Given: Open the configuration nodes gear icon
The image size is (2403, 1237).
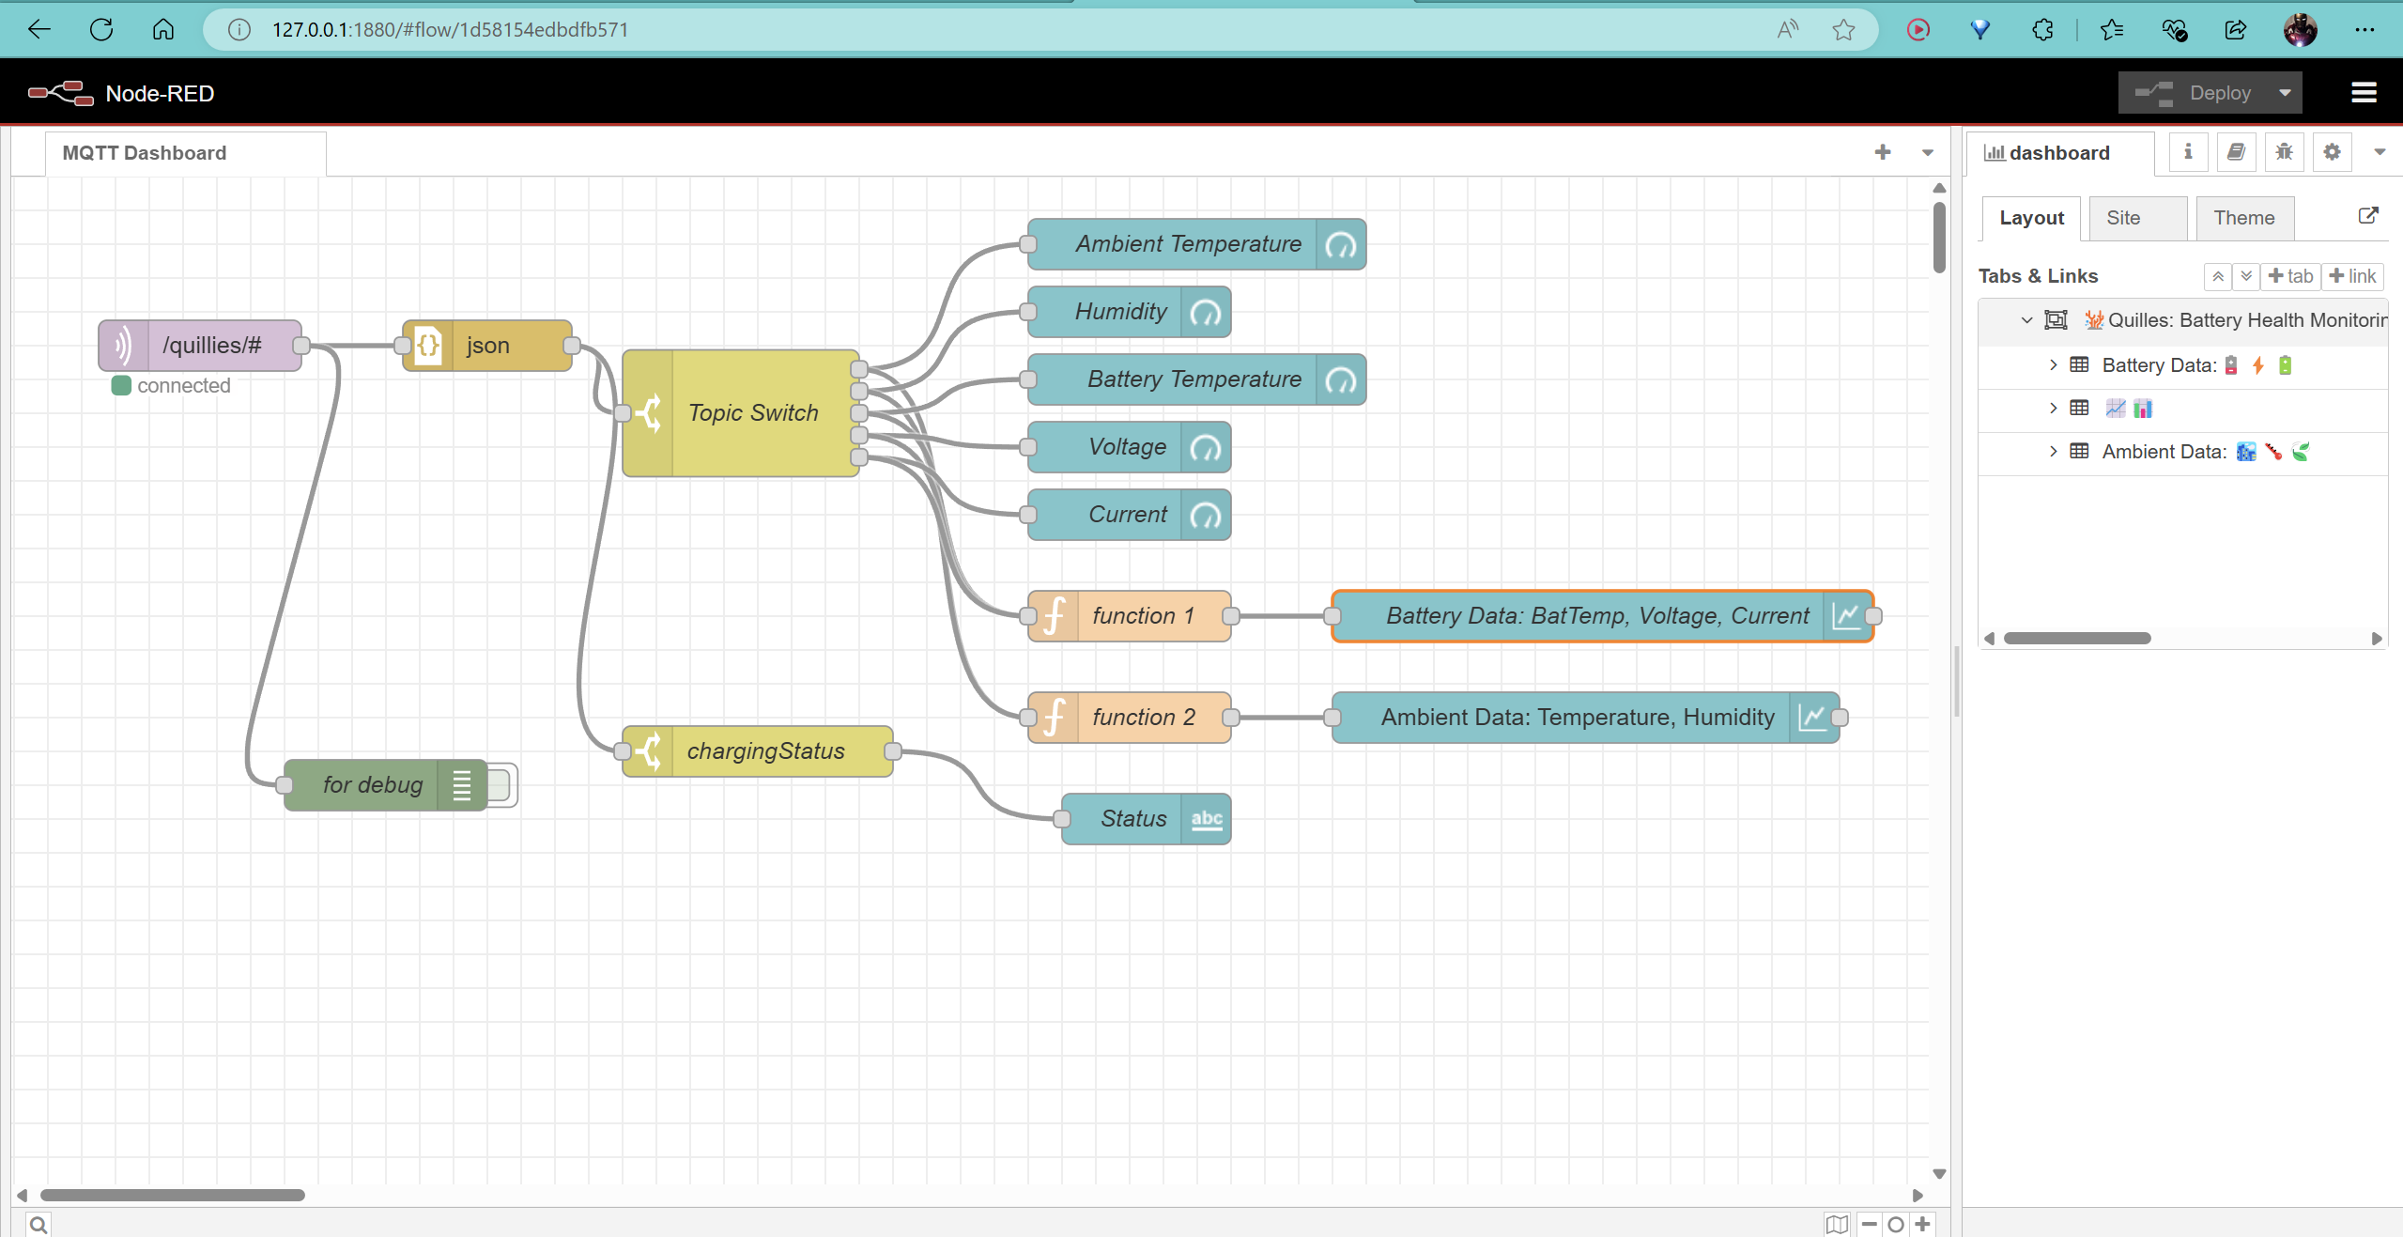Looking at the screenshot, I should coord(2332,152).
